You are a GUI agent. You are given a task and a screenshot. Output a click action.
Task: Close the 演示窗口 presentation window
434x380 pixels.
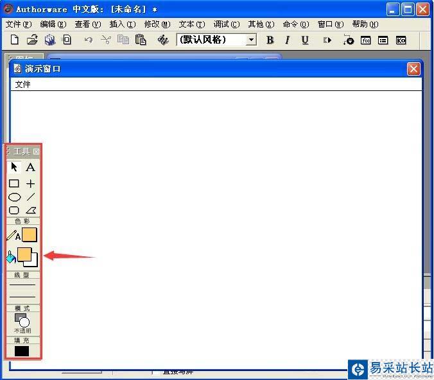[x=413, y=69]
